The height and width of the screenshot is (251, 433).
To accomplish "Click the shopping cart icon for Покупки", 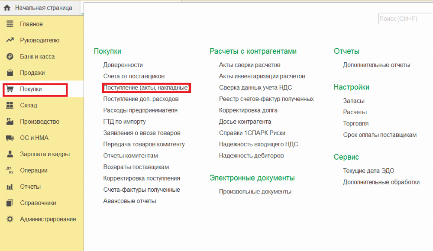I will (10, 89).
